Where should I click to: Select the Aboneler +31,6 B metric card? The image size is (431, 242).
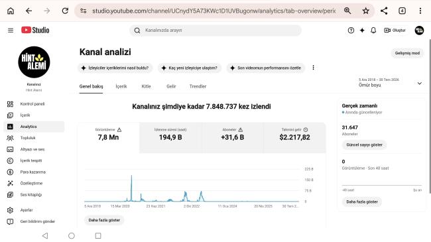233,138
